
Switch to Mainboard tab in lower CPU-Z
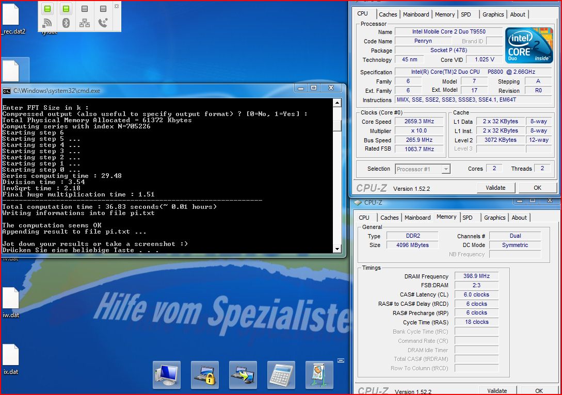point(418,218)
